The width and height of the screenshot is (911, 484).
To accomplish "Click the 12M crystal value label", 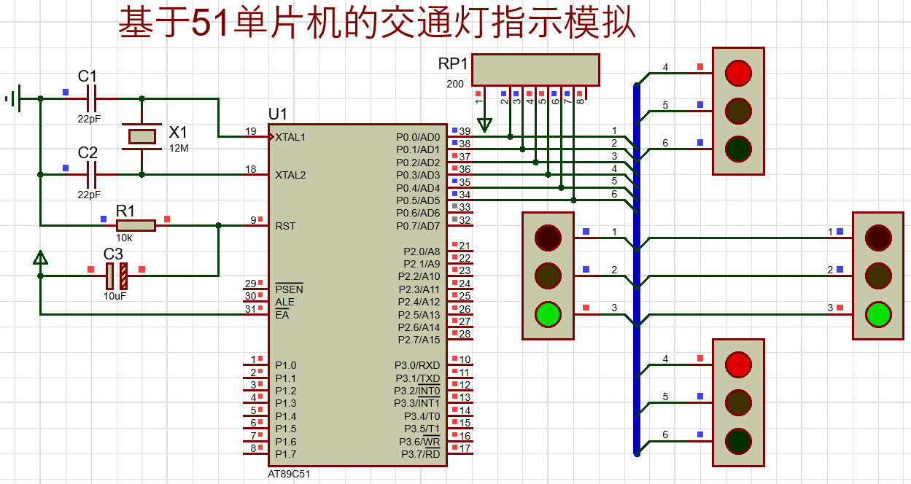I will click(x=179, y=148).
